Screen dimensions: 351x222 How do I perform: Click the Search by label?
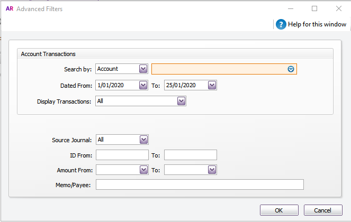point(78,69)
